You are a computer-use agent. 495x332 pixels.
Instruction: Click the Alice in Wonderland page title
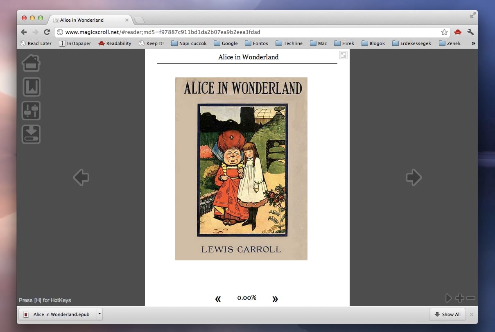pyautogui.click(x=248, y=57)
